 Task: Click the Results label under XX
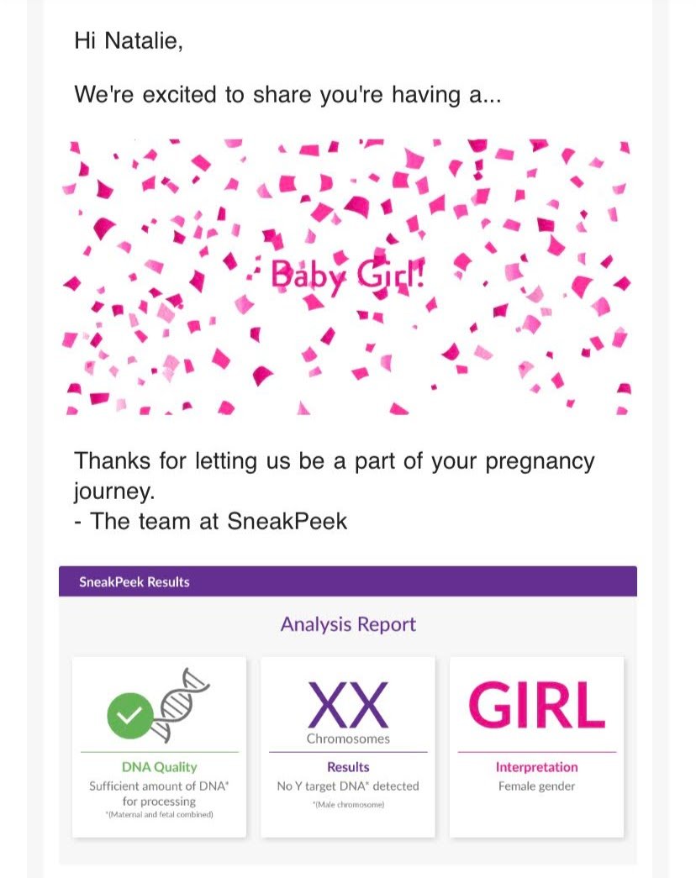pos(348,766)
